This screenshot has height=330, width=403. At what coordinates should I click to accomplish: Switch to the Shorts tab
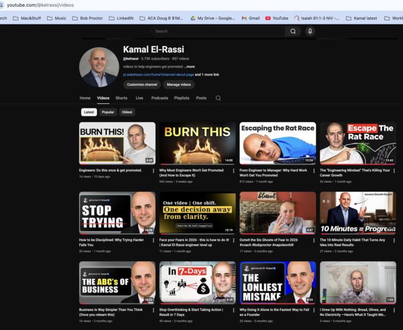(x=121, y=98)
